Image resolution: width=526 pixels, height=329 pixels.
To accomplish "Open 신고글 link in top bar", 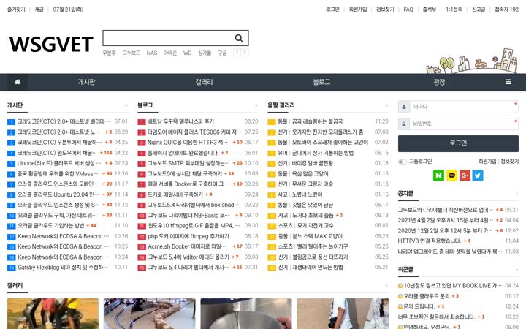I will pos(479,10).
